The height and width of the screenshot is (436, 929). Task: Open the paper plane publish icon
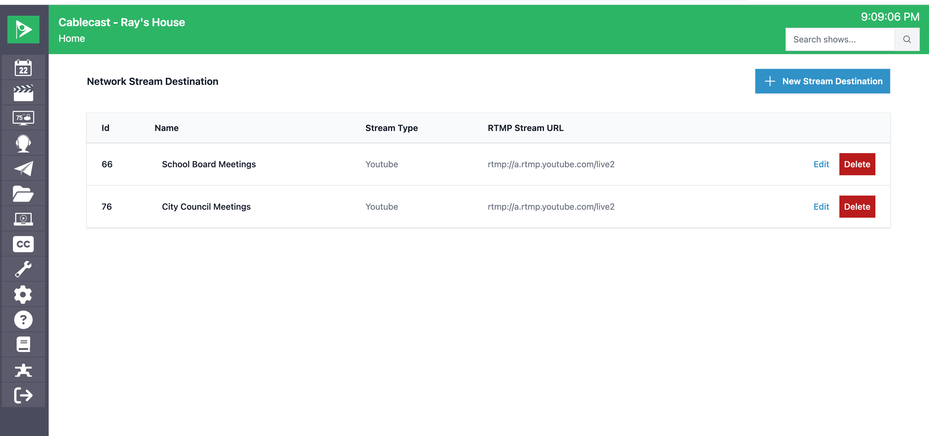[23, 168]
